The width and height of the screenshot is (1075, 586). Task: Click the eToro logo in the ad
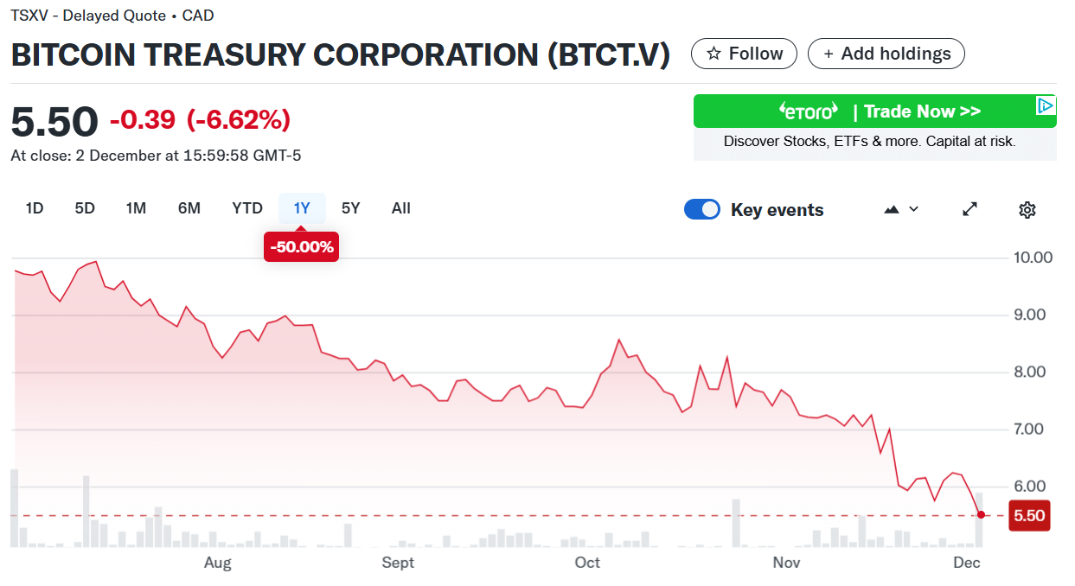(x=809, y=111)
